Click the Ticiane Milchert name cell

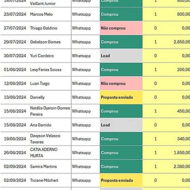pos(50,180)
